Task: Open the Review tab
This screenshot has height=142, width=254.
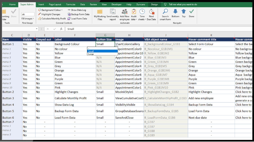Action: point(93,4)
